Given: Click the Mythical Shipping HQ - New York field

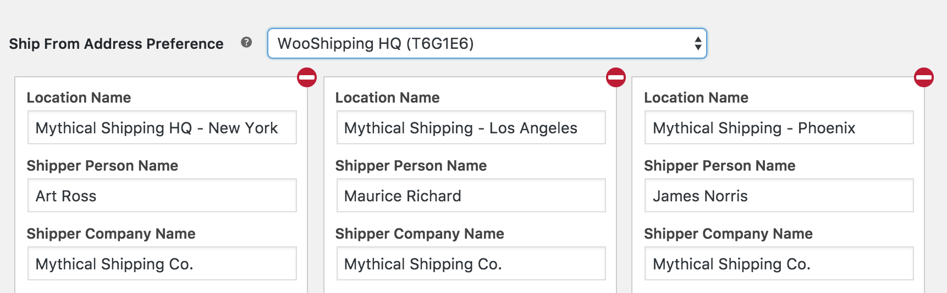Looking at the screenshot, I should click(x=162, y=128).
